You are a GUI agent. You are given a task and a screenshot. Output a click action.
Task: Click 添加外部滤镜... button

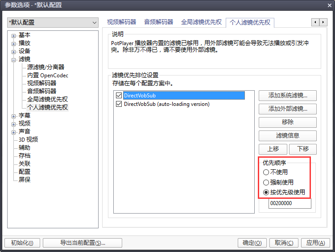coord(288,109)
